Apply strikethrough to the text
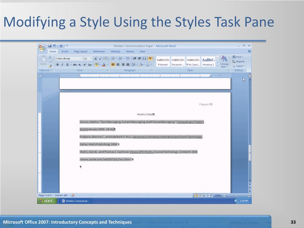 [75, 65]
